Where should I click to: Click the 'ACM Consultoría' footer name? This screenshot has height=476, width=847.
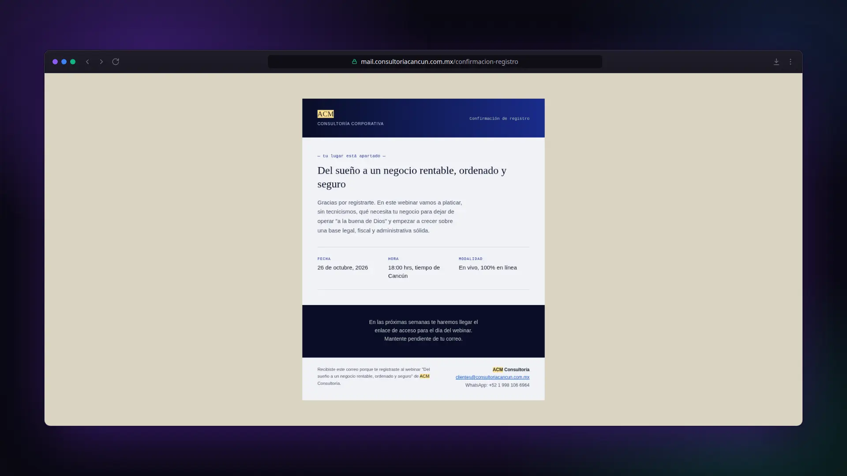click(511, 370)
